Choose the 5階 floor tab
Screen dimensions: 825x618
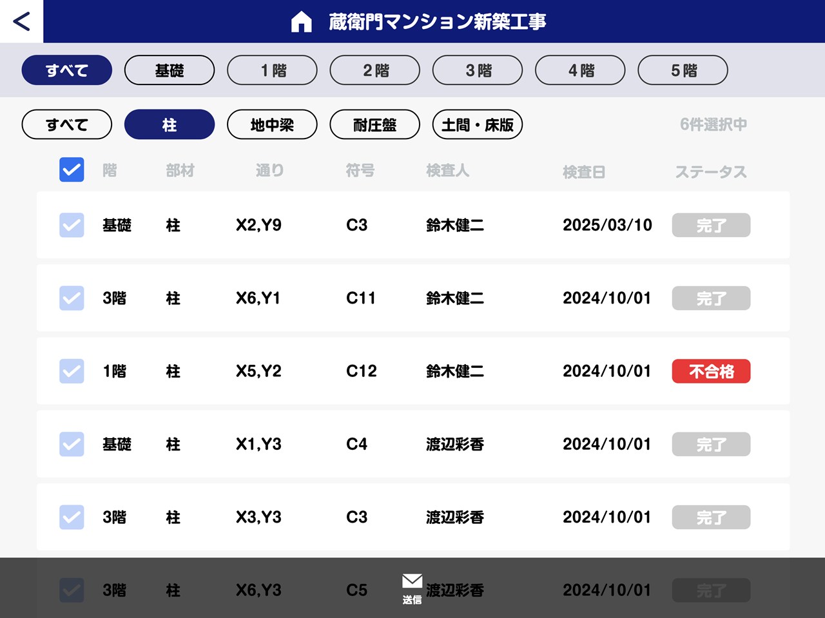[x=683, y=70]
